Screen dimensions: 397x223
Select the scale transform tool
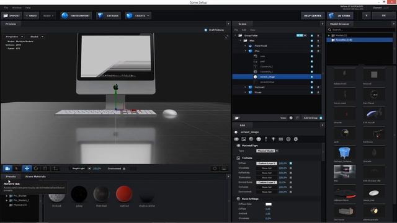coord(45,168)
